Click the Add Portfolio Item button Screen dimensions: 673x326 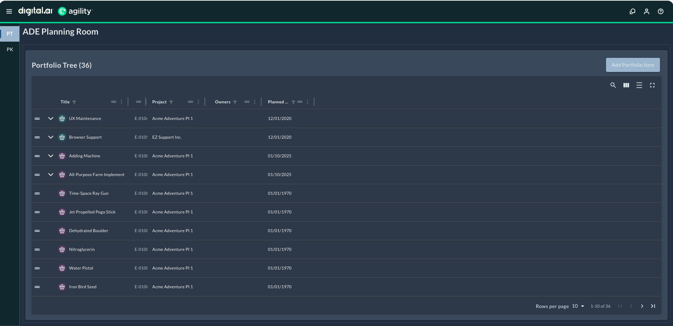click(x=632, y=65)
